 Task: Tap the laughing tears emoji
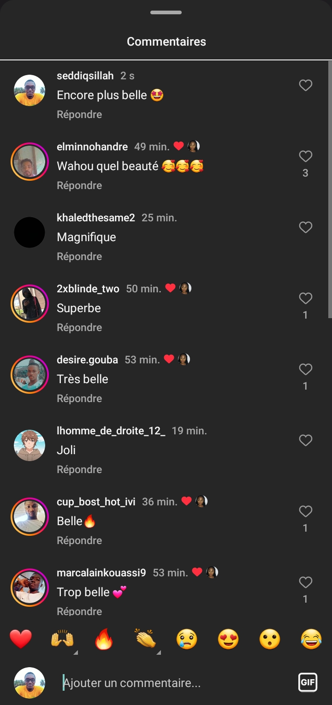[311, 640]
